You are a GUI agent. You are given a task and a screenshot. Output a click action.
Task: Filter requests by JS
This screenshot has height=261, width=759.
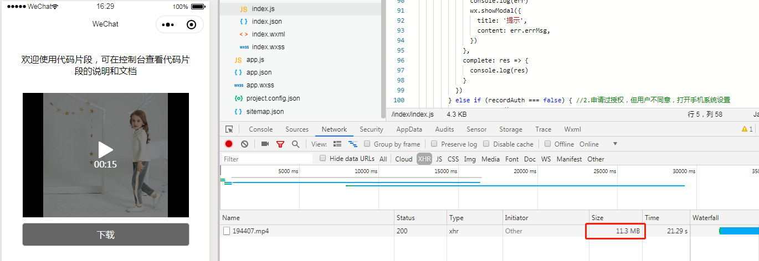coord(439,159)
